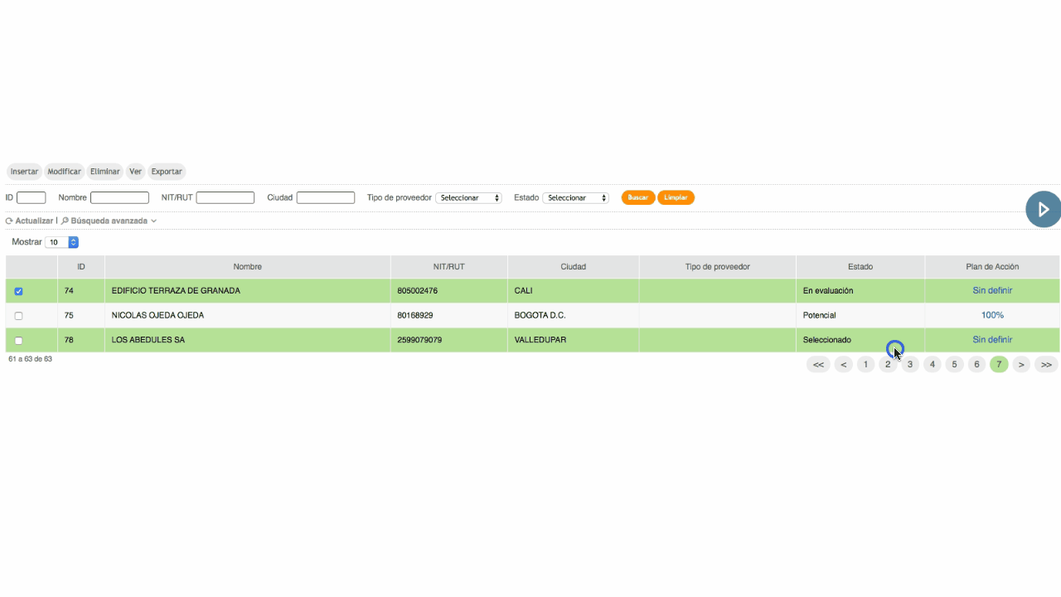Click the Exportar toolbar button
1061x597 pixels.
tap(167, 172)
